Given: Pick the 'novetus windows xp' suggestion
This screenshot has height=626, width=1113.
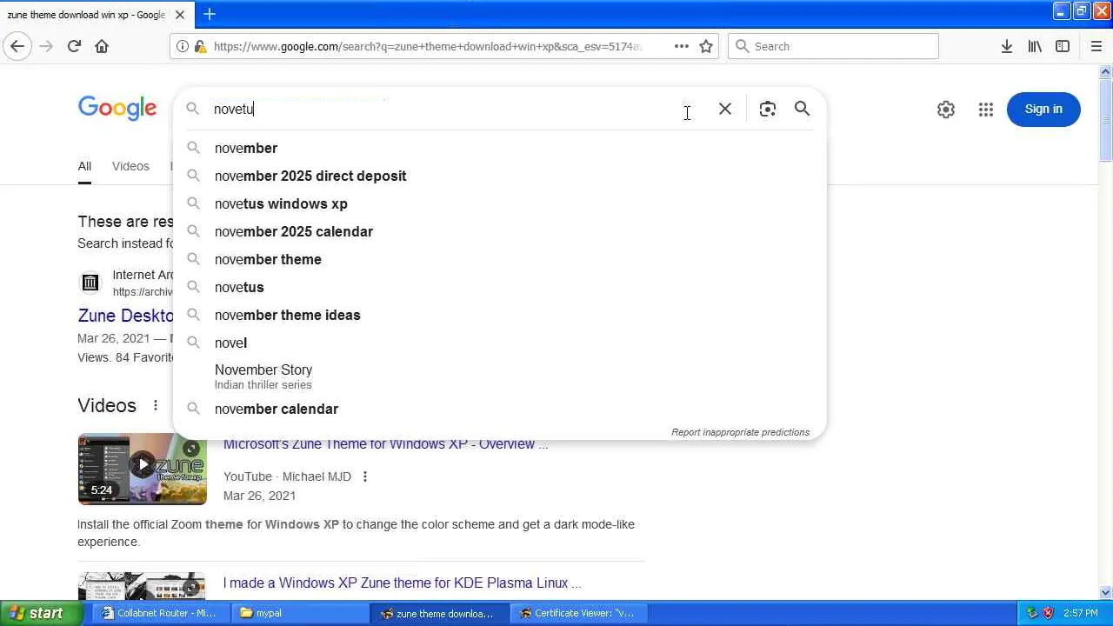Looking at the screenshot, I should point(500,203).
